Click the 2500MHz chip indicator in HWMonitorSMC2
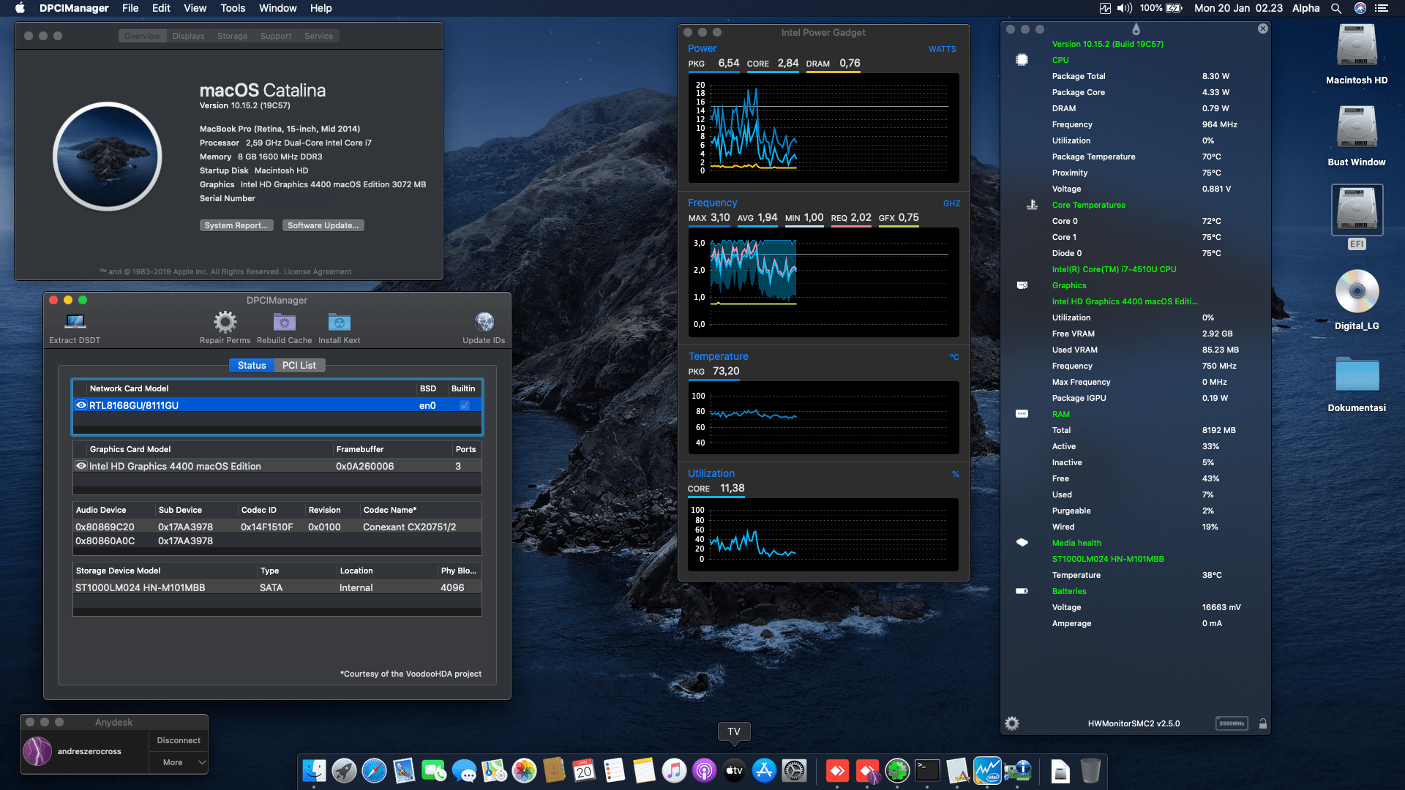The image size is (1405, 790). click(x=1232, y=723)
